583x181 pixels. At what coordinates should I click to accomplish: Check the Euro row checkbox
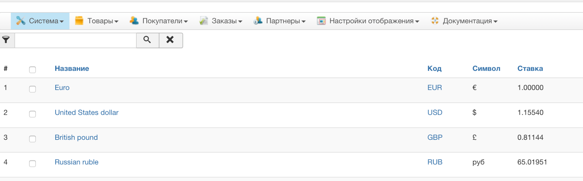(32, 89)
